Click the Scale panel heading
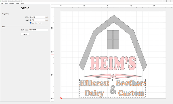 (x=25, y=8)
